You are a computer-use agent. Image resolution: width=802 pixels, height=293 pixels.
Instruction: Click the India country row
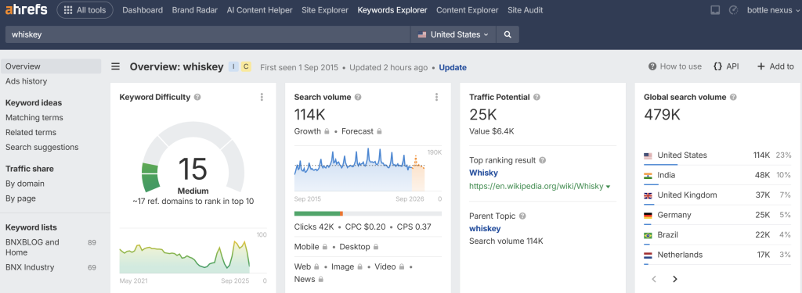(717, 175)
